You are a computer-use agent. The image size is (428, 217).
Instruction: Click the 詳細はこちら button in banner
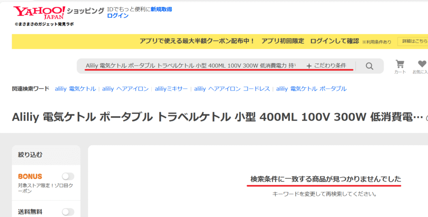413,41
